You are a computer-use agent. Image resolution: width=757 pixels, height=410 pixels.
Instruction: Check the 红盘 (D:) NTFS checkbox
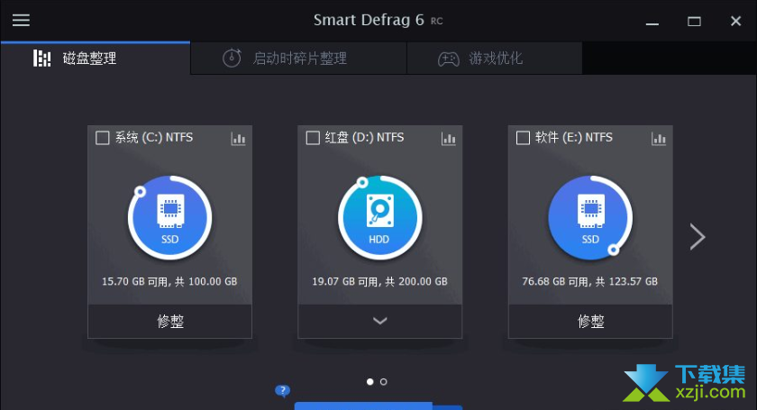[313, 138]
